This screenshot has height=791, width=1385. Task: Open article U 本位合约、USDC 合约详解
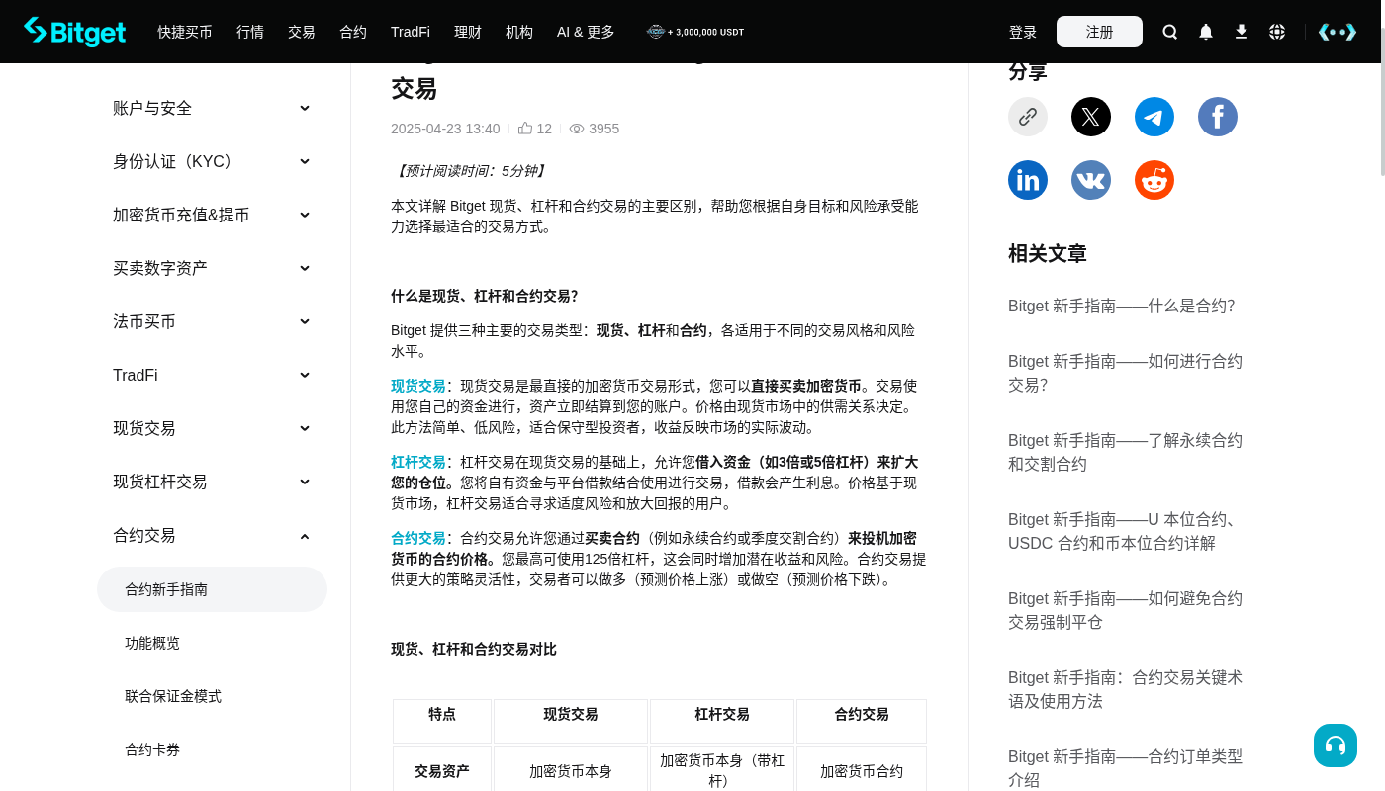(x=1125, y=531)
